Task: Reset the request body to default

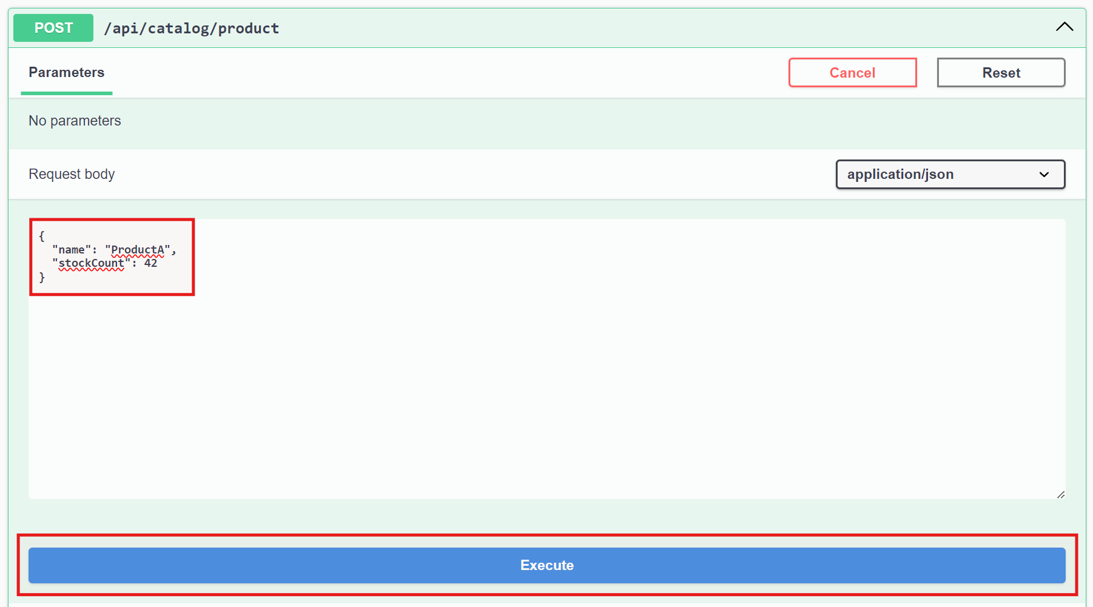Action: pos(1001,72)
